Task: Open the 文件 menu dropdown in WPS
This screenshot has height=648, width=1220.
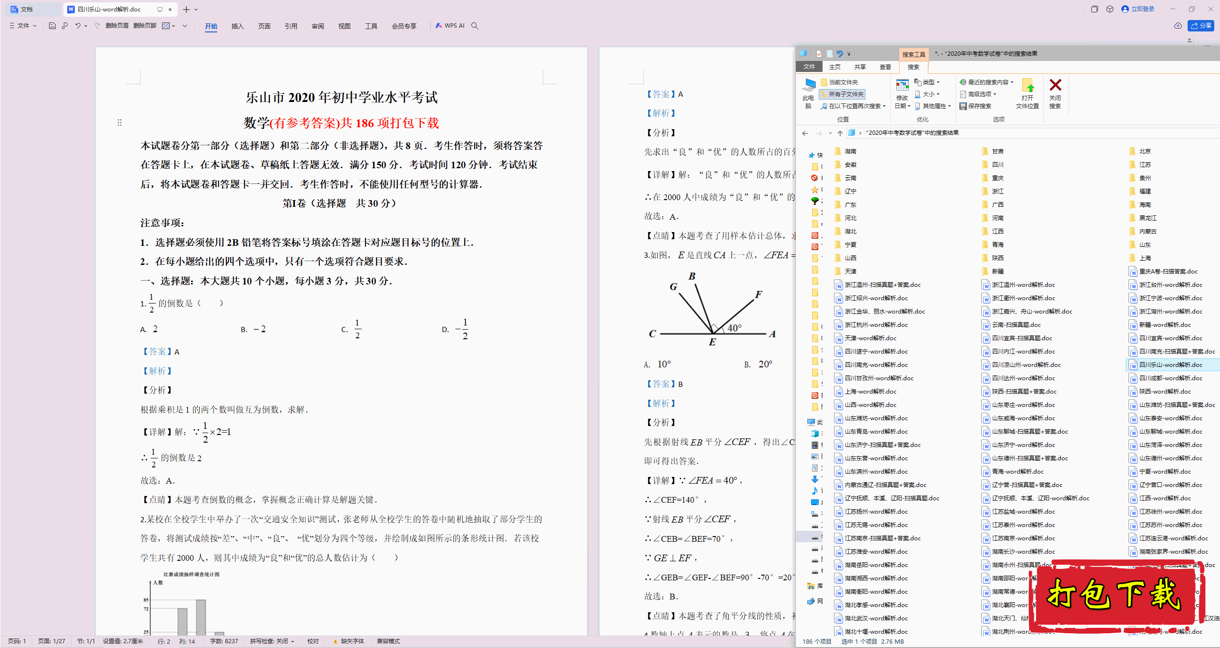Action: click(23, 26)
